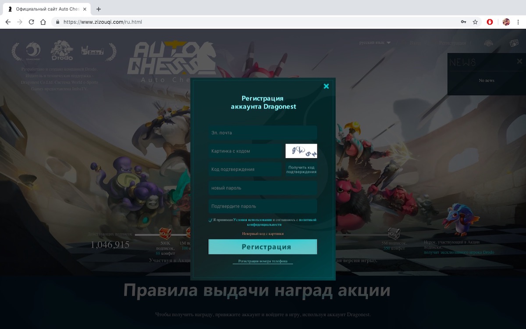This screenshot has width=526, height=329.
Task: Click the No news text
Action: pyautogui.click(x=487, y=80)
